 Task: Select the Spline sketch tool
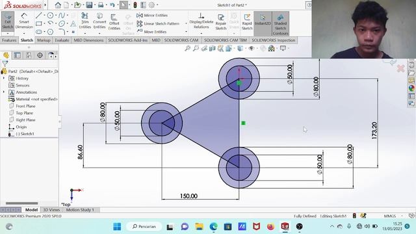pos(62,16)
